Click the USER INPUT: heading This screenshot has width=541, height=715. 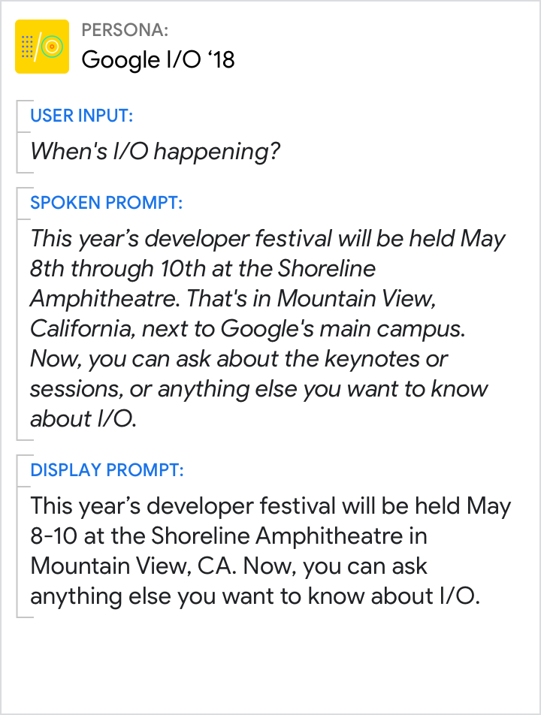[x=82, y=116]
